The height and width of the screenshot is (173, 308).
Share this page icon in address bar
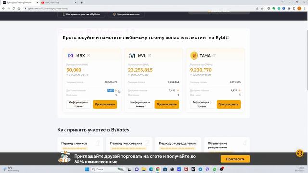tap(257, 9)
